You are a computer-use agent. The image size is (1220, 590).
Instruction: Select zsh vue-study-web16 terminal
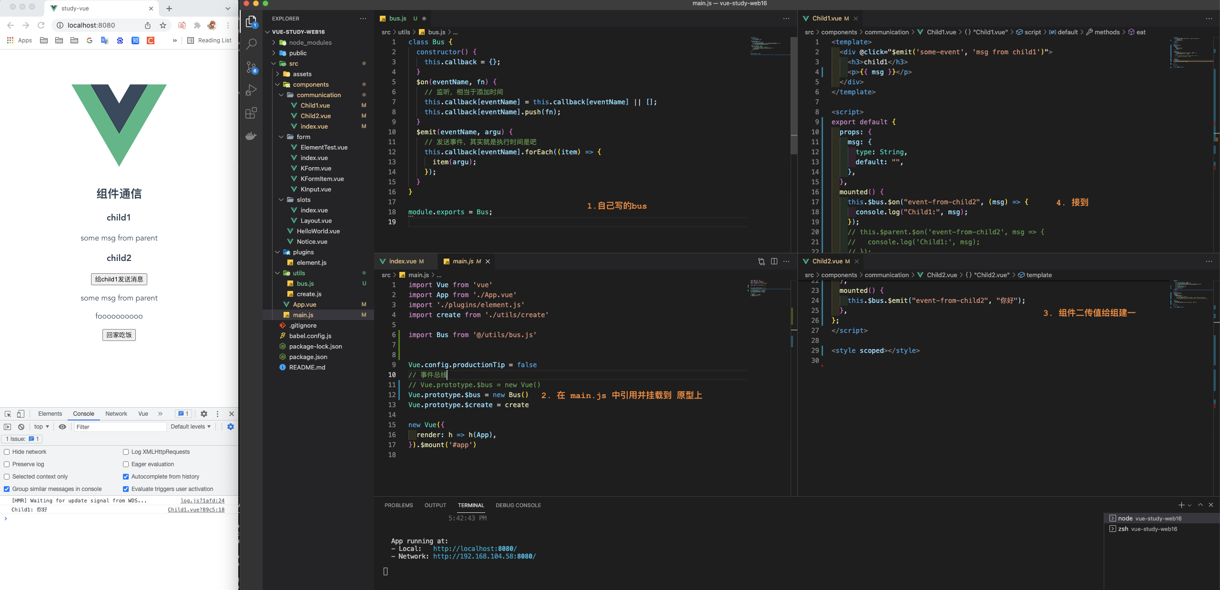tap(1161, 529)
